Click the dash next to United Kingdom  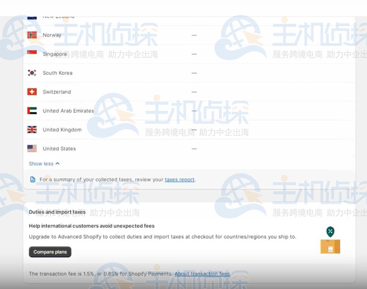coord(194,130)
